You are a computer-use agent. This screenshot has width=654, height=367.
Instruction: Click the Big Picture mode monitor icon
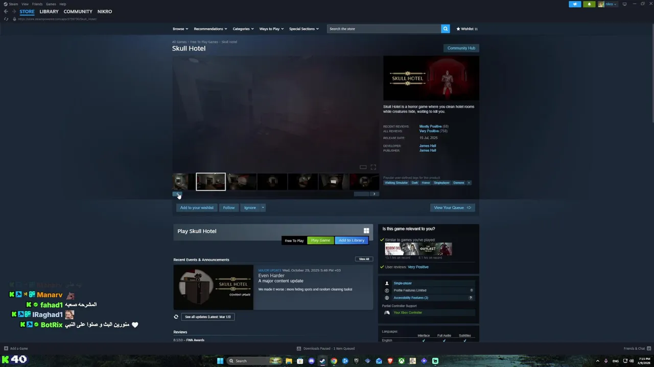pos(624,4)
